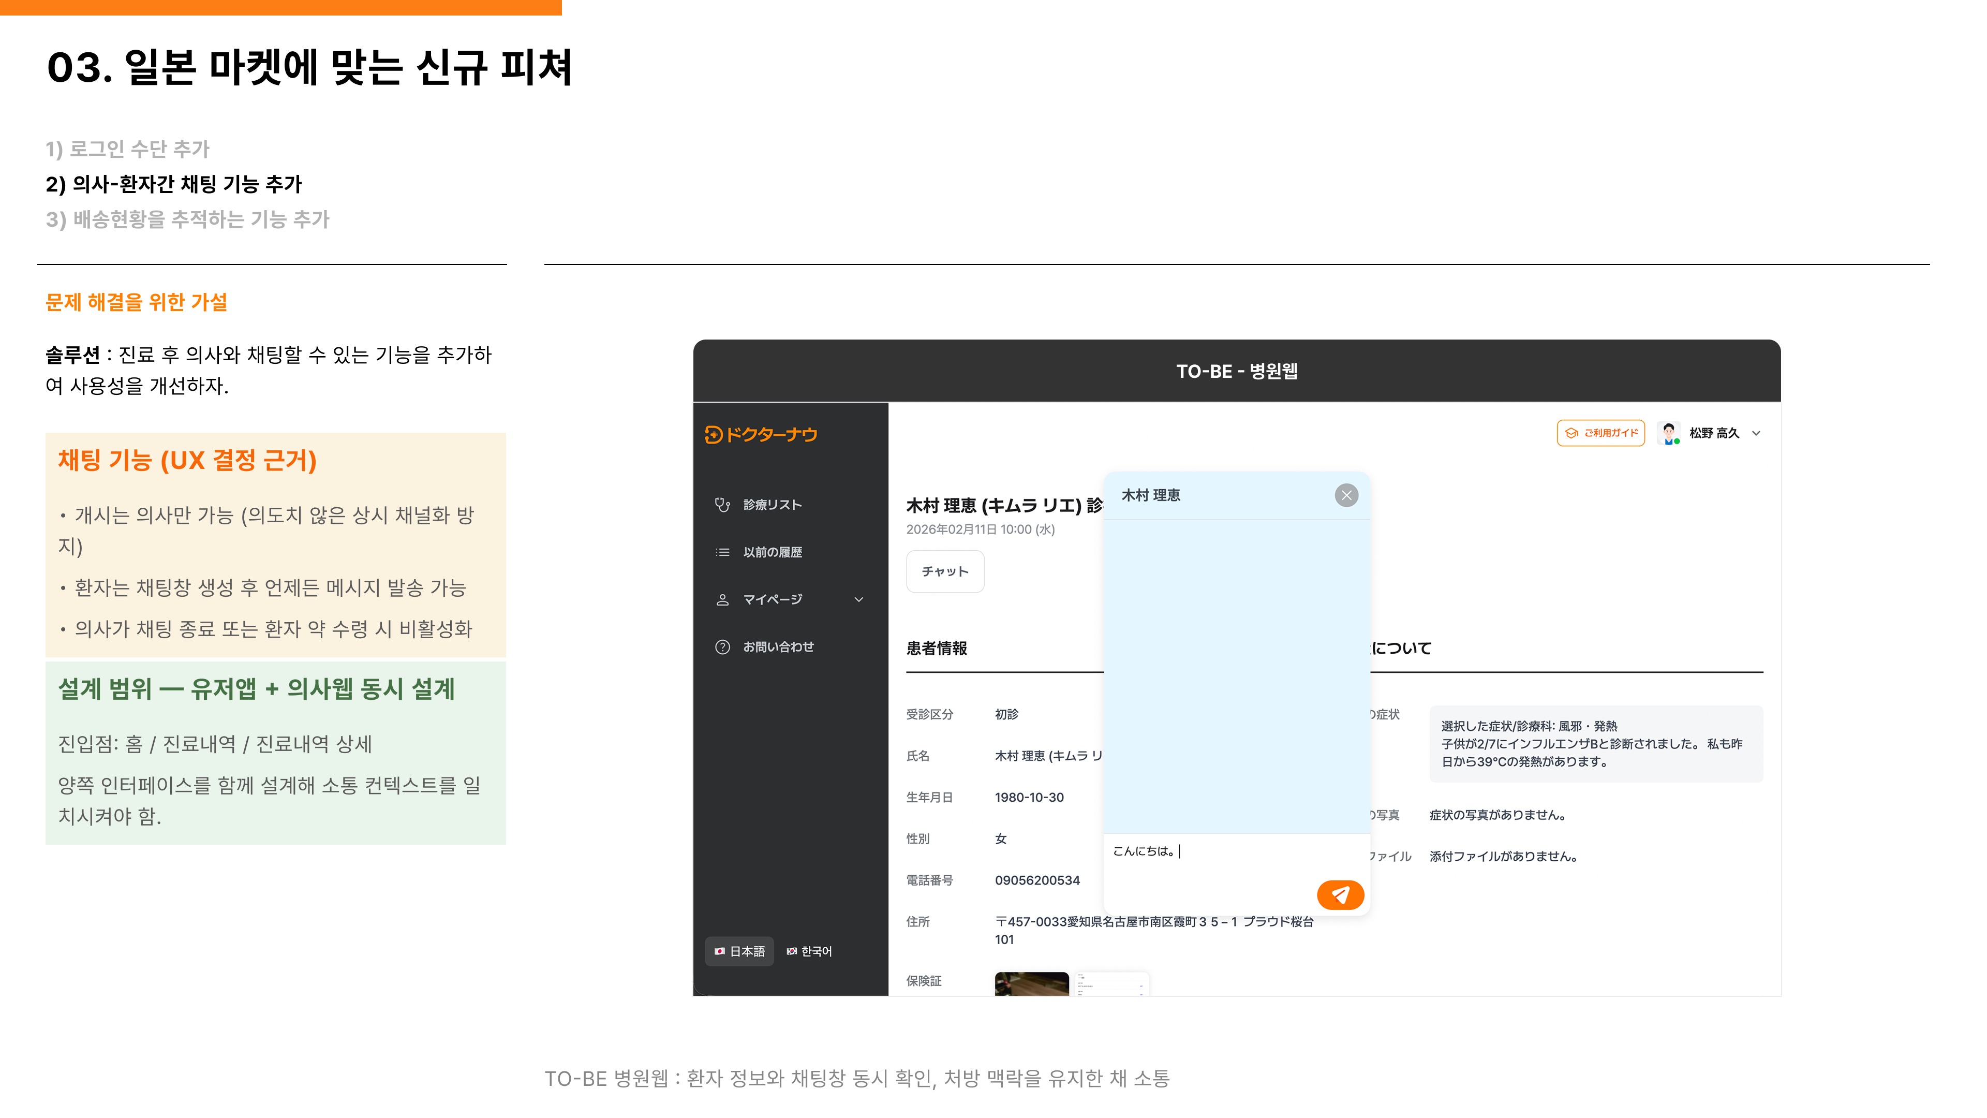Select 診療リスト menu label
1987x1118 pixels.
(772, 505)
